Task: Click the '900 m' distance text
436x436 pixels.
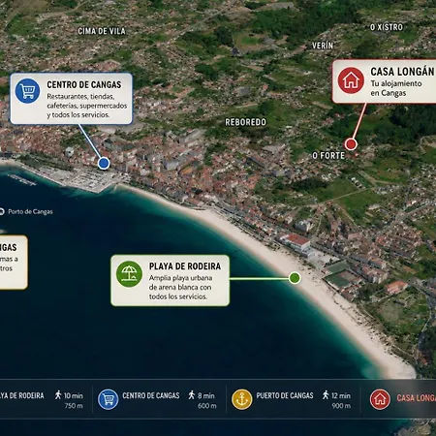Action: pyautogui.click(x=341, y=406)
